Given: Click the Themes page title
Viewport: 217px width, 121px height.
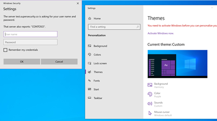Looking at the screenshot, I should tap(156, 18).
